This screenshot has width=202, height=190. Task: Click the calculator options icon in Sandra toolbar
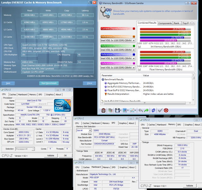pyautogui.click(x=103, y=110)
